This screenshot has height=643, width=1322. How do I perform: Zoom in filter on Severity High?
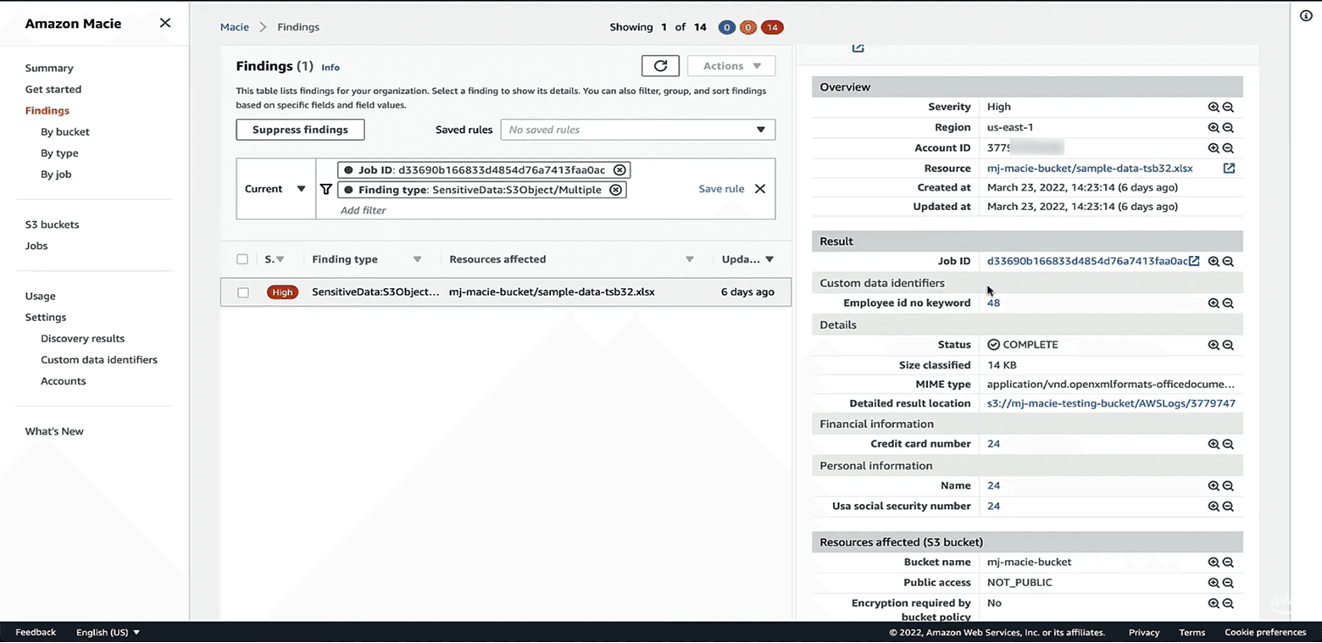(x=1214, y=107)
